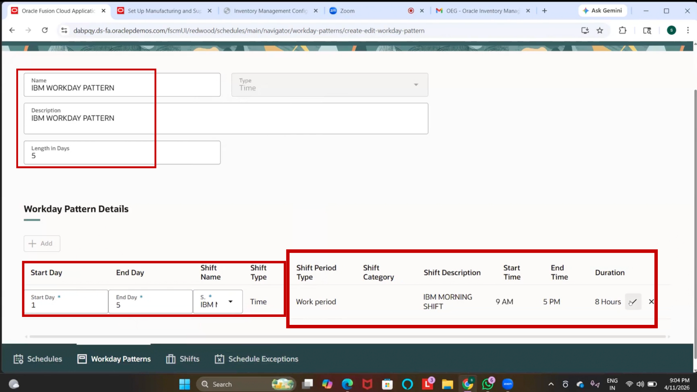Open McAfee from taskbar
Viewport: 697px width, 392px height.
pos(367,384)
